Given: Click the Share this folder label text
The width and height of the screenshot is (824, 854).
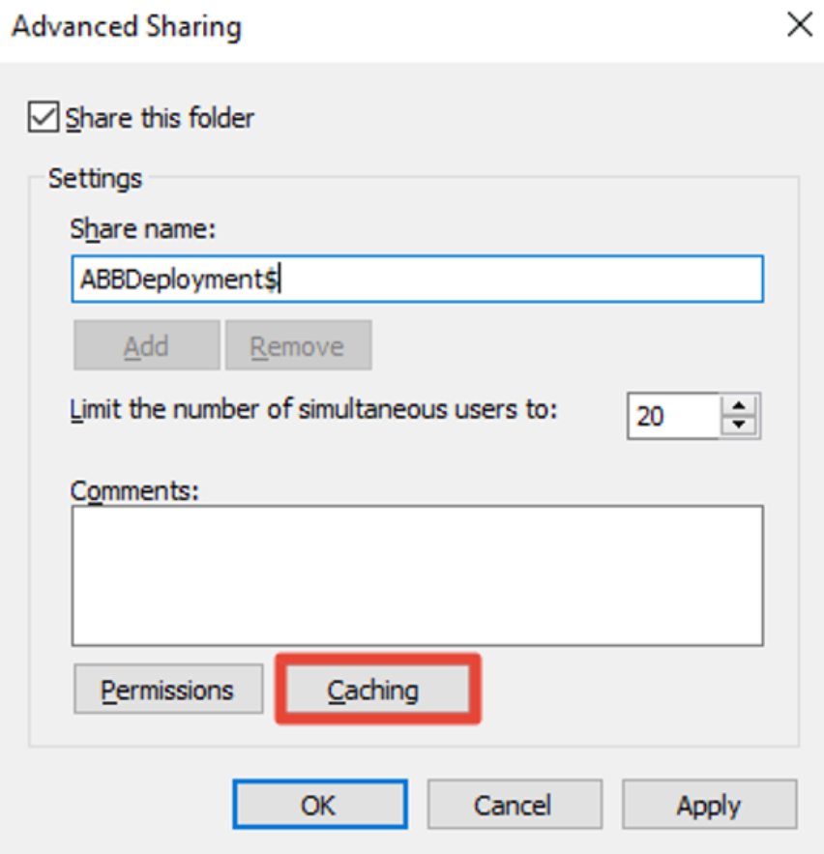Looking at the screenshot, I should pyautogui.click(x=160, y=118).
